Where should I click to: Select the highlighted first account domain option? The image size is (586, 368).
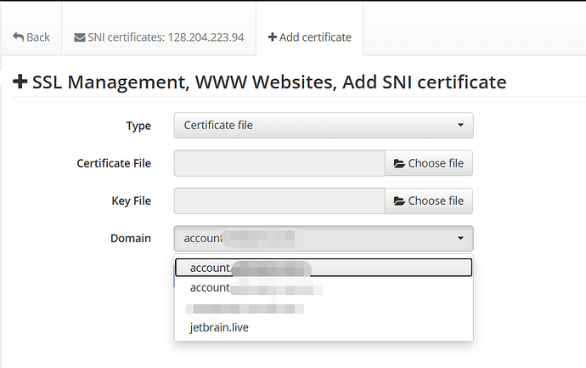(x=324, y=268)
